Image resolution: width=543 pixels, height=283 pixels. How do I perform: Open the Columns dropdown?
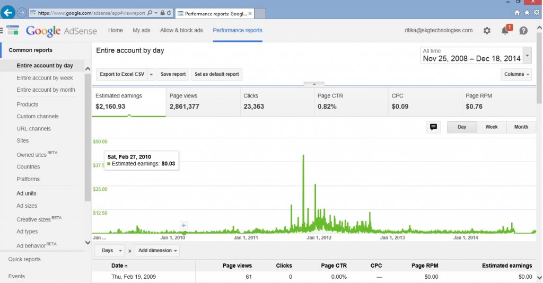coord(516,74)
